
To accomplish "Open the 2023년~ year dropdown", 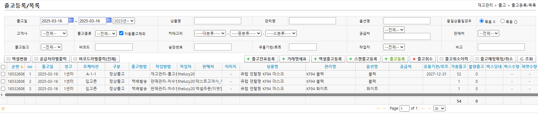I will tap(124, 21).
